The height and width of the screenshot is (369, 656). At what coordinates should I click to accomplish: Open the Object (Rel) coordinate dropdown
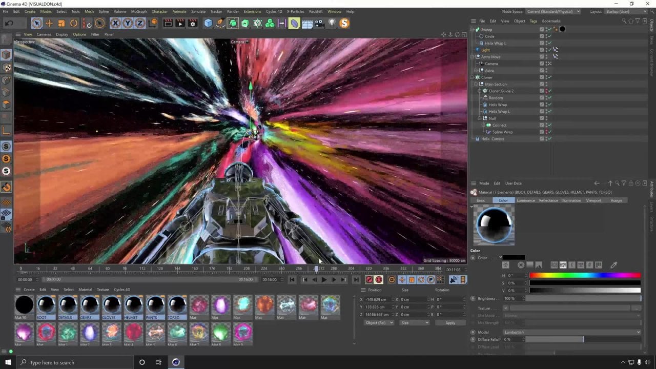tap(379, 323)
